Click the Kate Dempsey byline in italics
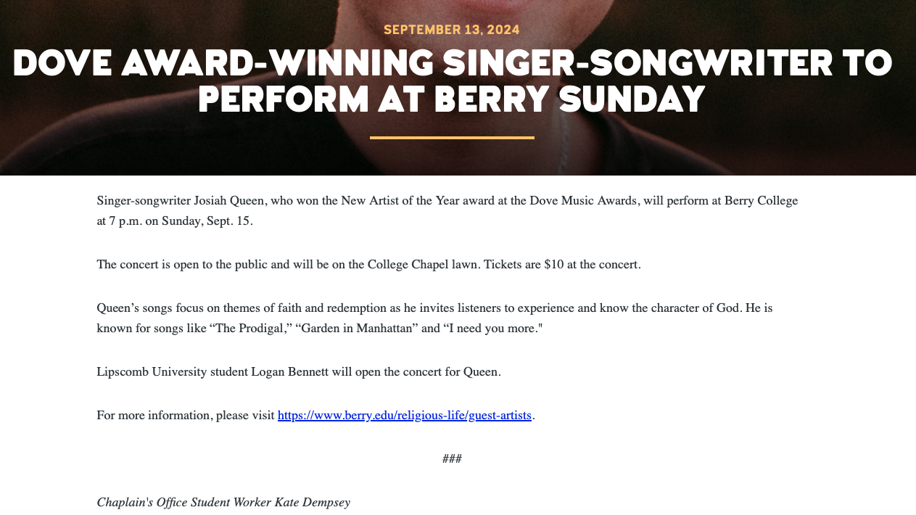916x515 pixels. click(223, 502)
